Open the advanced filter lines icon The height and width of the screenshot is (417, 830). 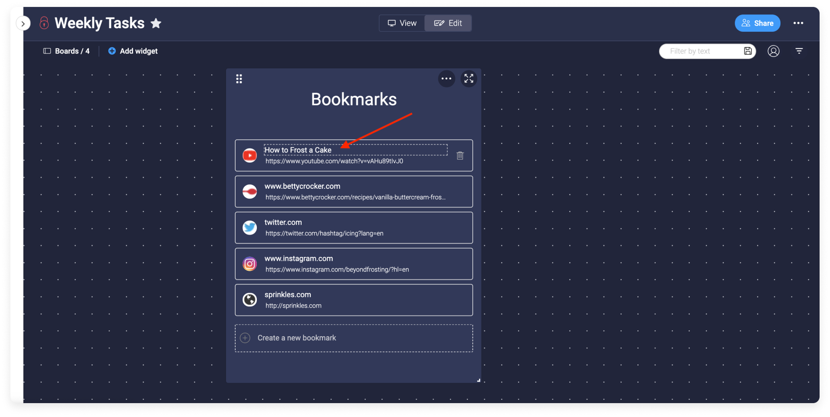click(799, 51)
